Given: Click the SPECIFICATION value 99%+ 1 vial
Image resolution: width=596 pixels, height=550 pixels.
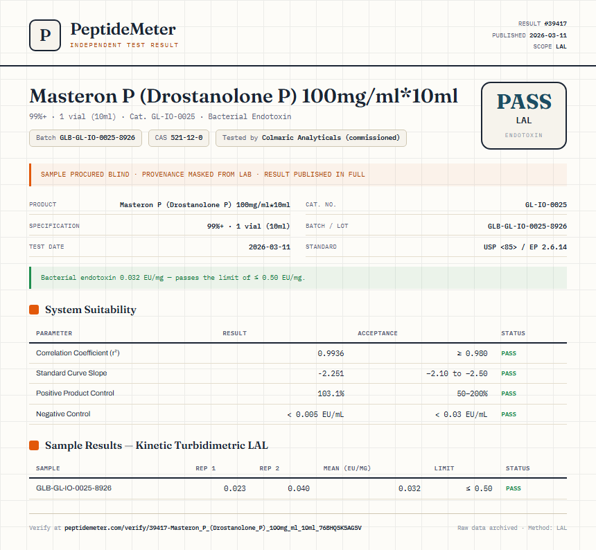Looking at the screenshot, I should (x=248, y=226).
